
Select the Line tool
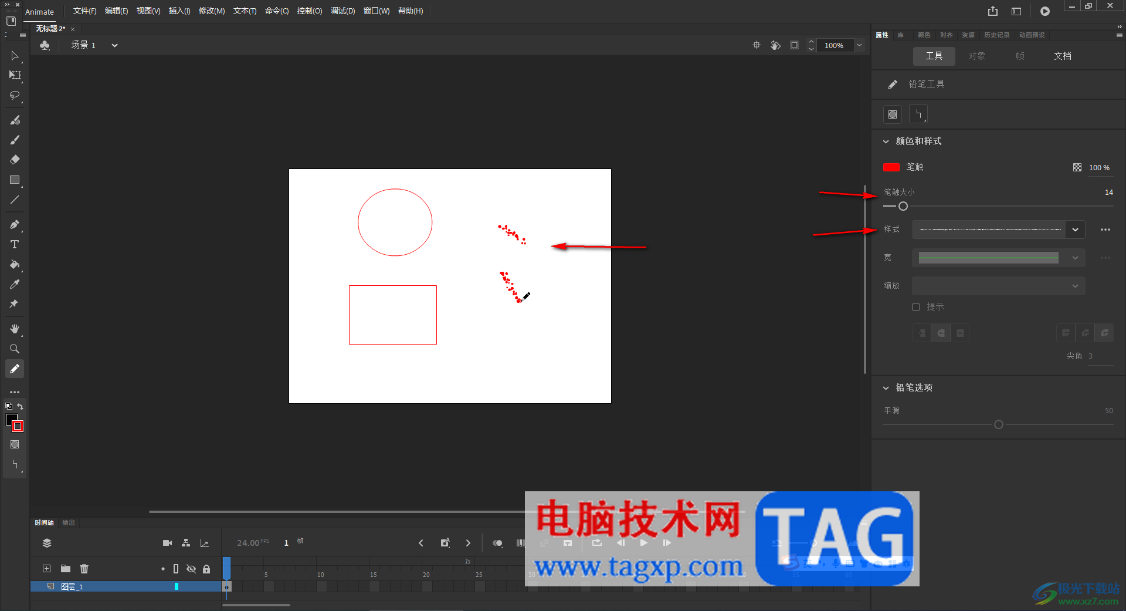[x=15, y=200]
